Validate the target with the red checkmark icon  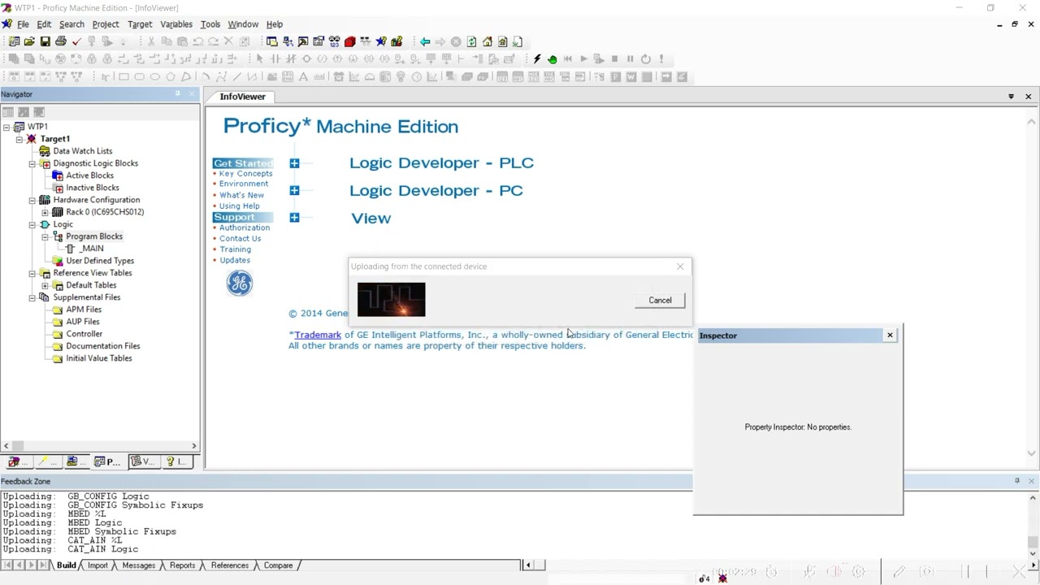(x=76, y=41)
